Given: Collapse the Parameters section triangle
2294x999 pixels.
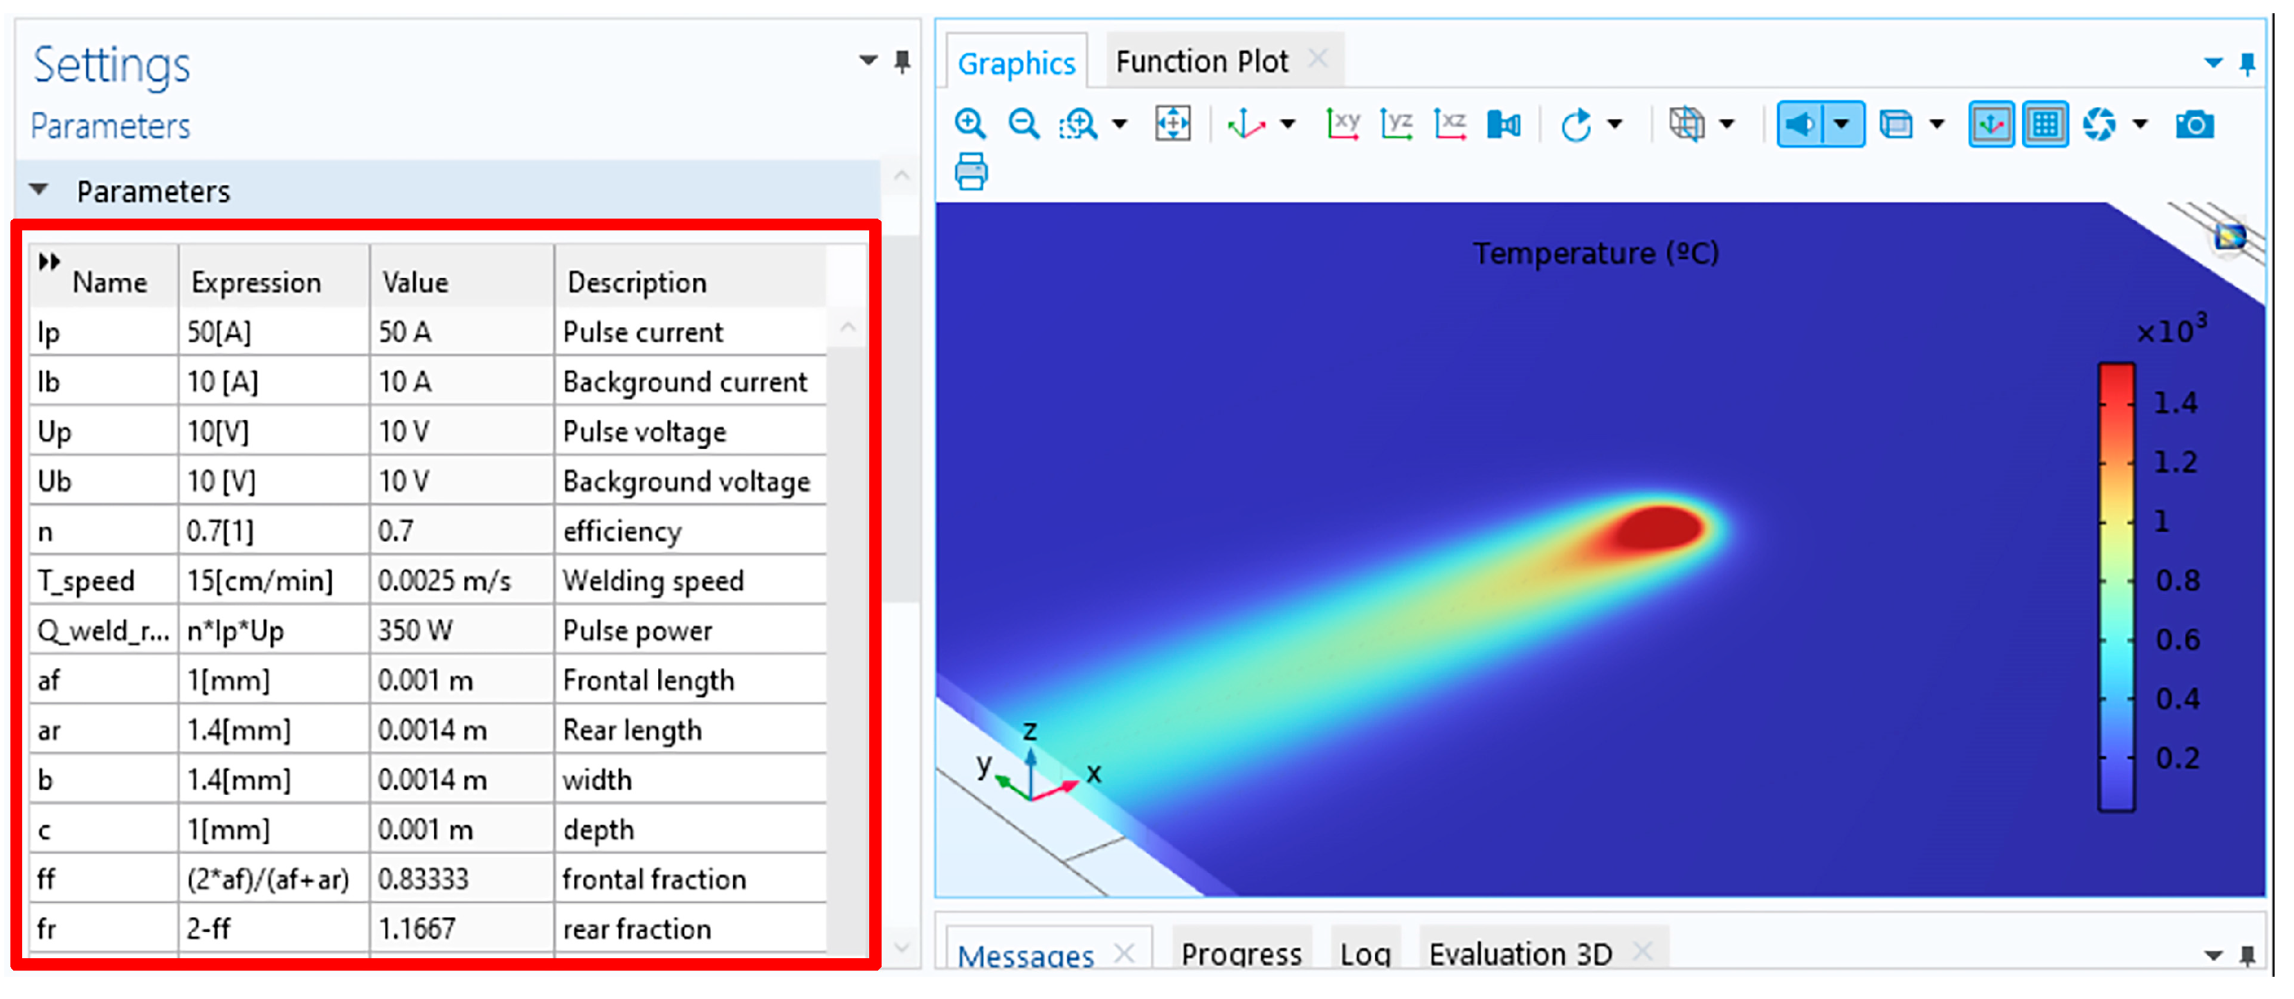Looking at the screenshot, I should (x=38, y=190).
